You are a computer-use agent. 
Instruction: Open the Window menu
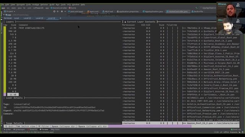[x=76, y=5]
